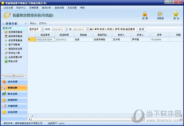The height and width of the screenshot is (126, 184).
Task: Click the 锁屏 lock screen icon
Action: 145,14
